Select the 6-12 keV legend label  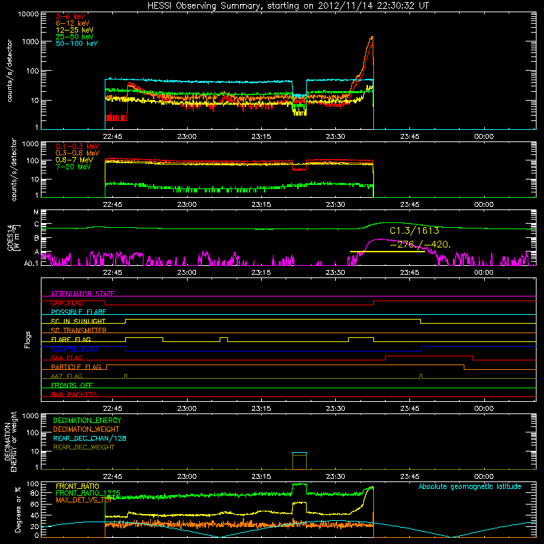tap(73, 23)
